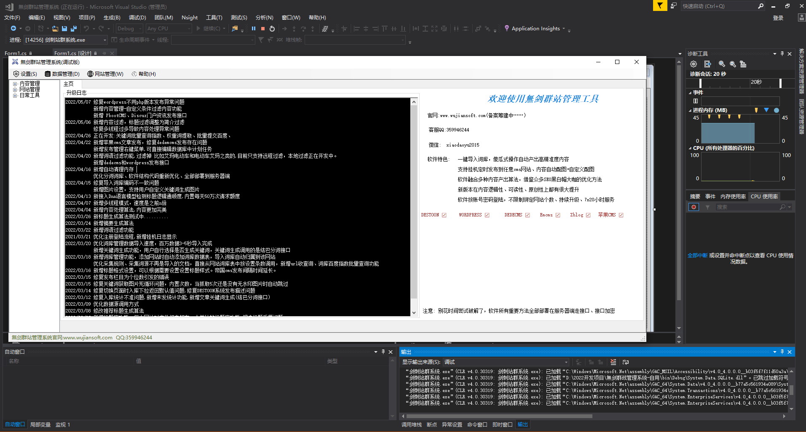Click the Undo icon in toolbar
Viewport: 806px width, 432px height.
pos(86,29)
